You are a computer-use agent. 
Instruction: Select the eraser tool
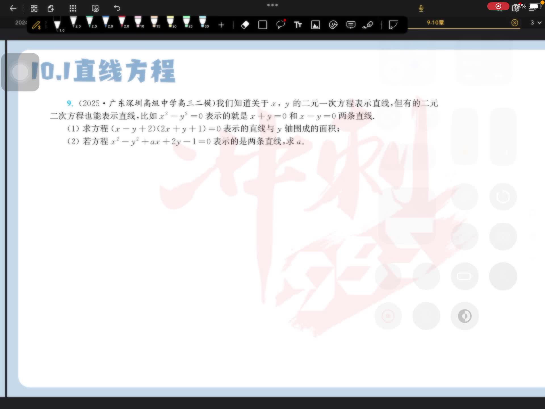coord(245,25)
